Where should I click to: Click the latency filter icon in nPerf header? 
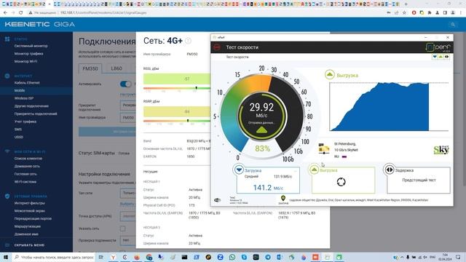446,57
